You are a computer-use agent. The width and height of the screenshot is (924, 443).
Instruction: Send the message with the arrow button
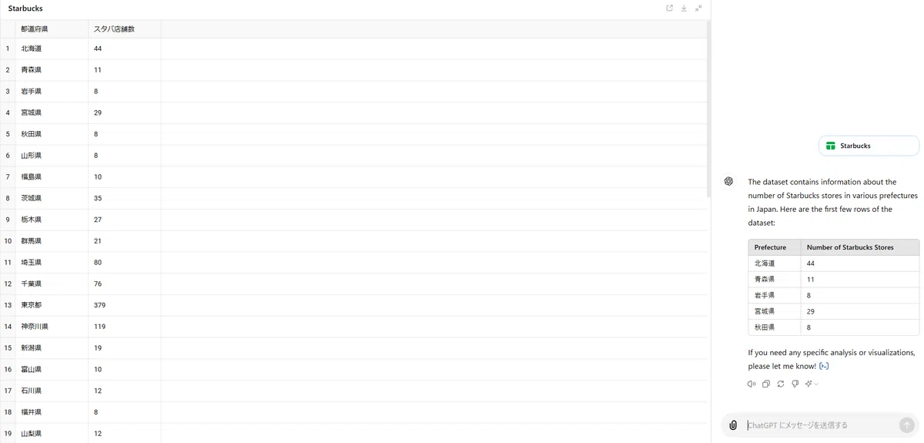tap(906, 425)
